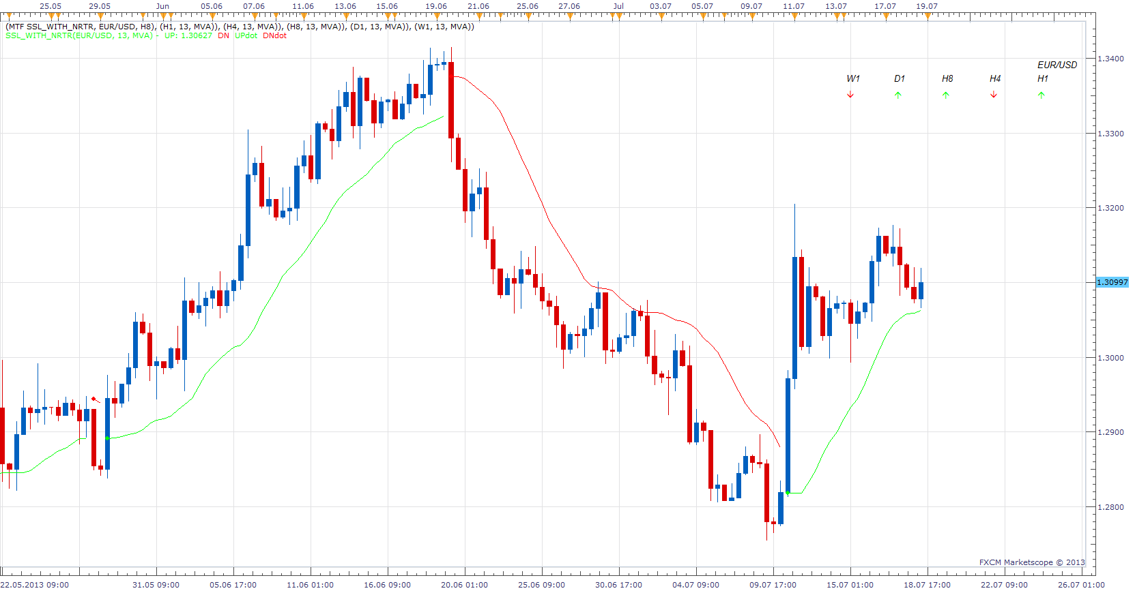
Task: Click the D1 green up arrow
Action: [x=898, y=95]
